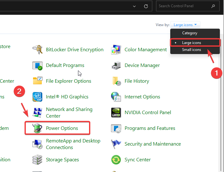The height and width of the screenshot is (172, 224).
Task: Open the Sync Center link
Action: [137, 160]
